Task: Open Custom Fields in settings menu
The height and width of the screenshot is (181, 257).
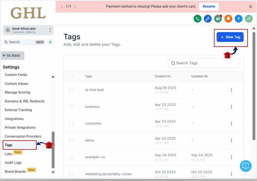Action: point(16,75)
